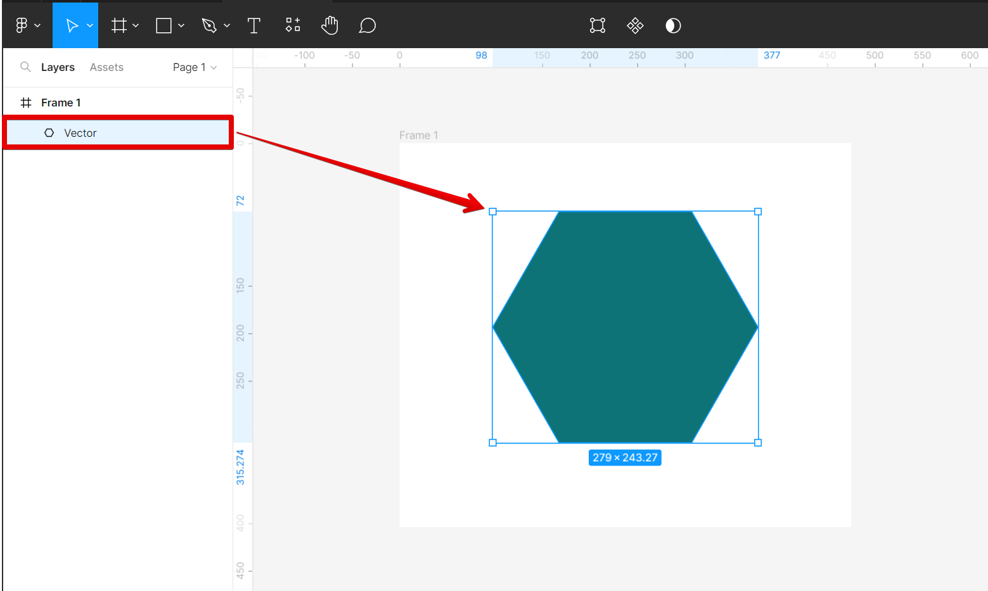Viewport: 988px width, 591px height.
Task: Select the Frame tool
Action: tap(119, 25)
